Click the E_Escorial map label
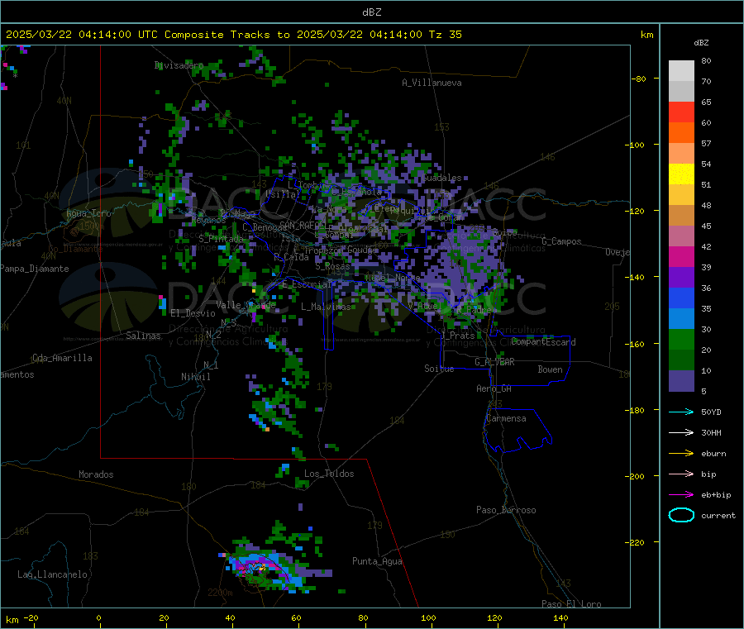Screen dimensions: 744x629 pyautogui.click(x=307, y=284)
